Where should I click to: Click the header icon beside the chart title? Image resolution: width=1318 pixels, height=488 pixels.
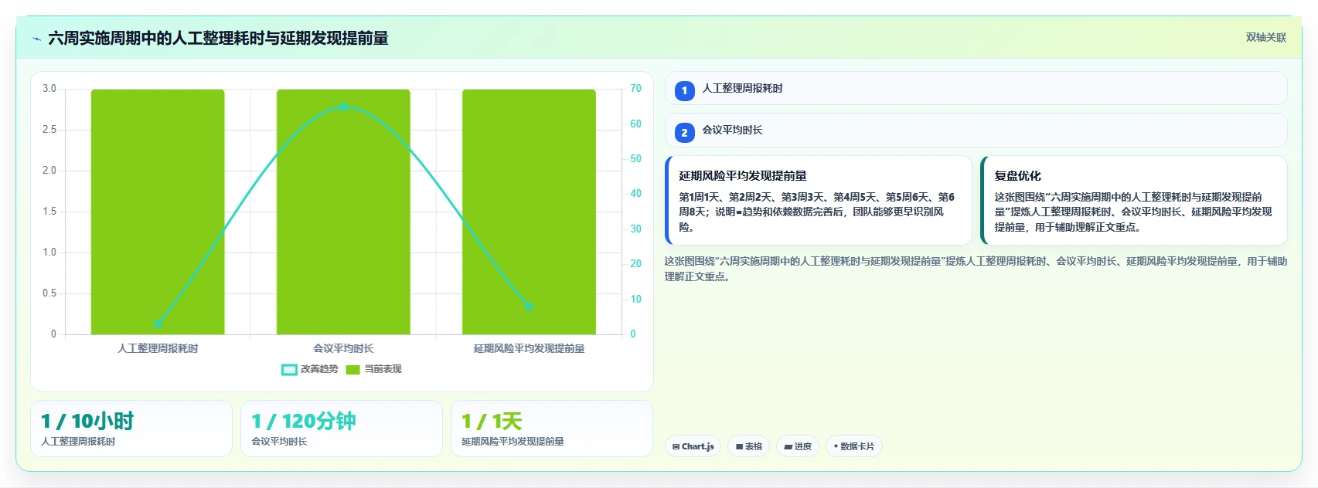(x=36, y=39)
